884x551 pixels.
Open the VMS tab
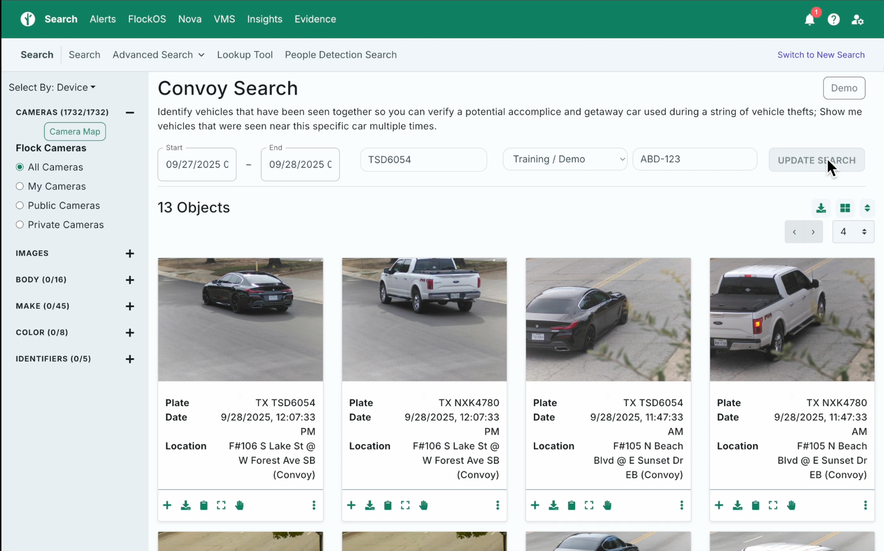[224, 19]
